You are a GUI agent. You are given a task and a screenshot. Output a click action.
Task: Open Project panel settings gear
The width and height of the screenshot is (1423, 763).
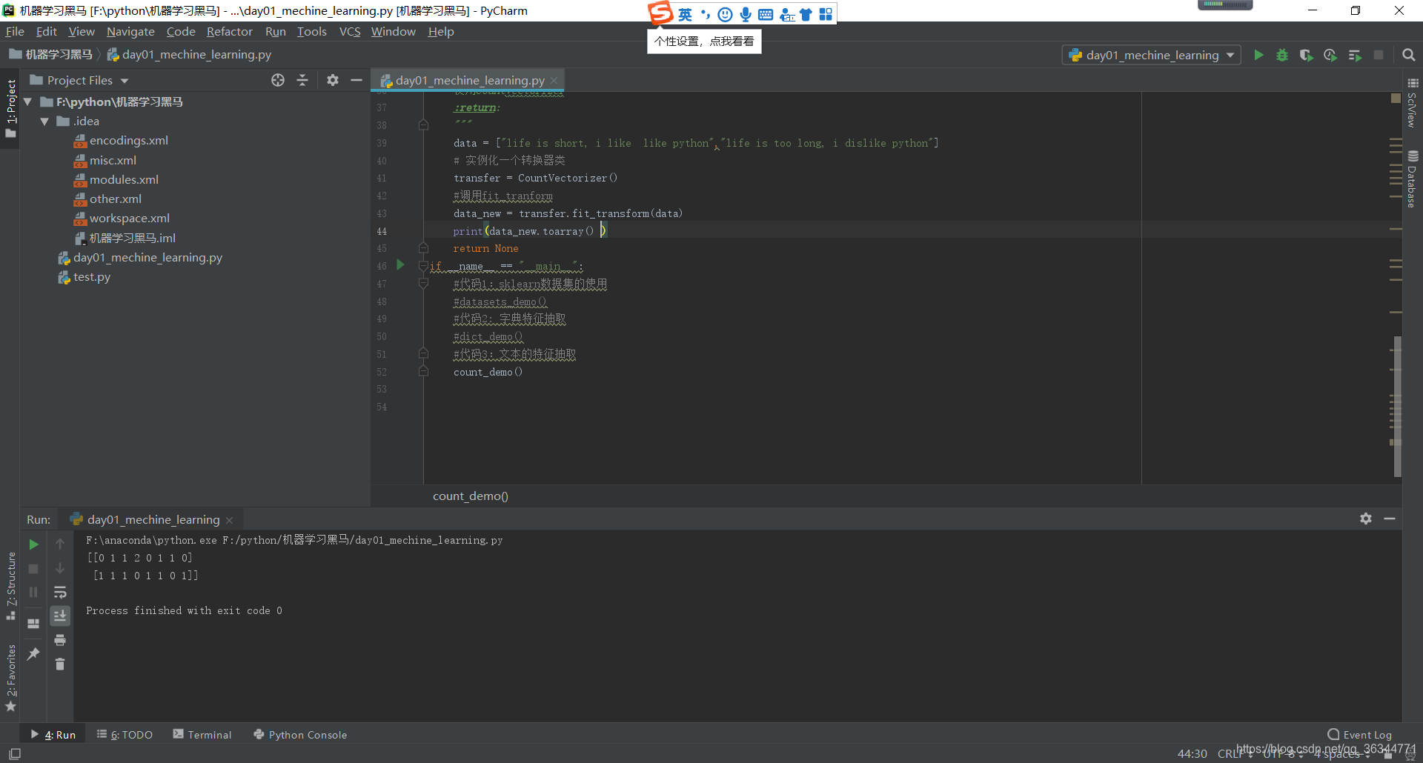(x=333, y=80)
